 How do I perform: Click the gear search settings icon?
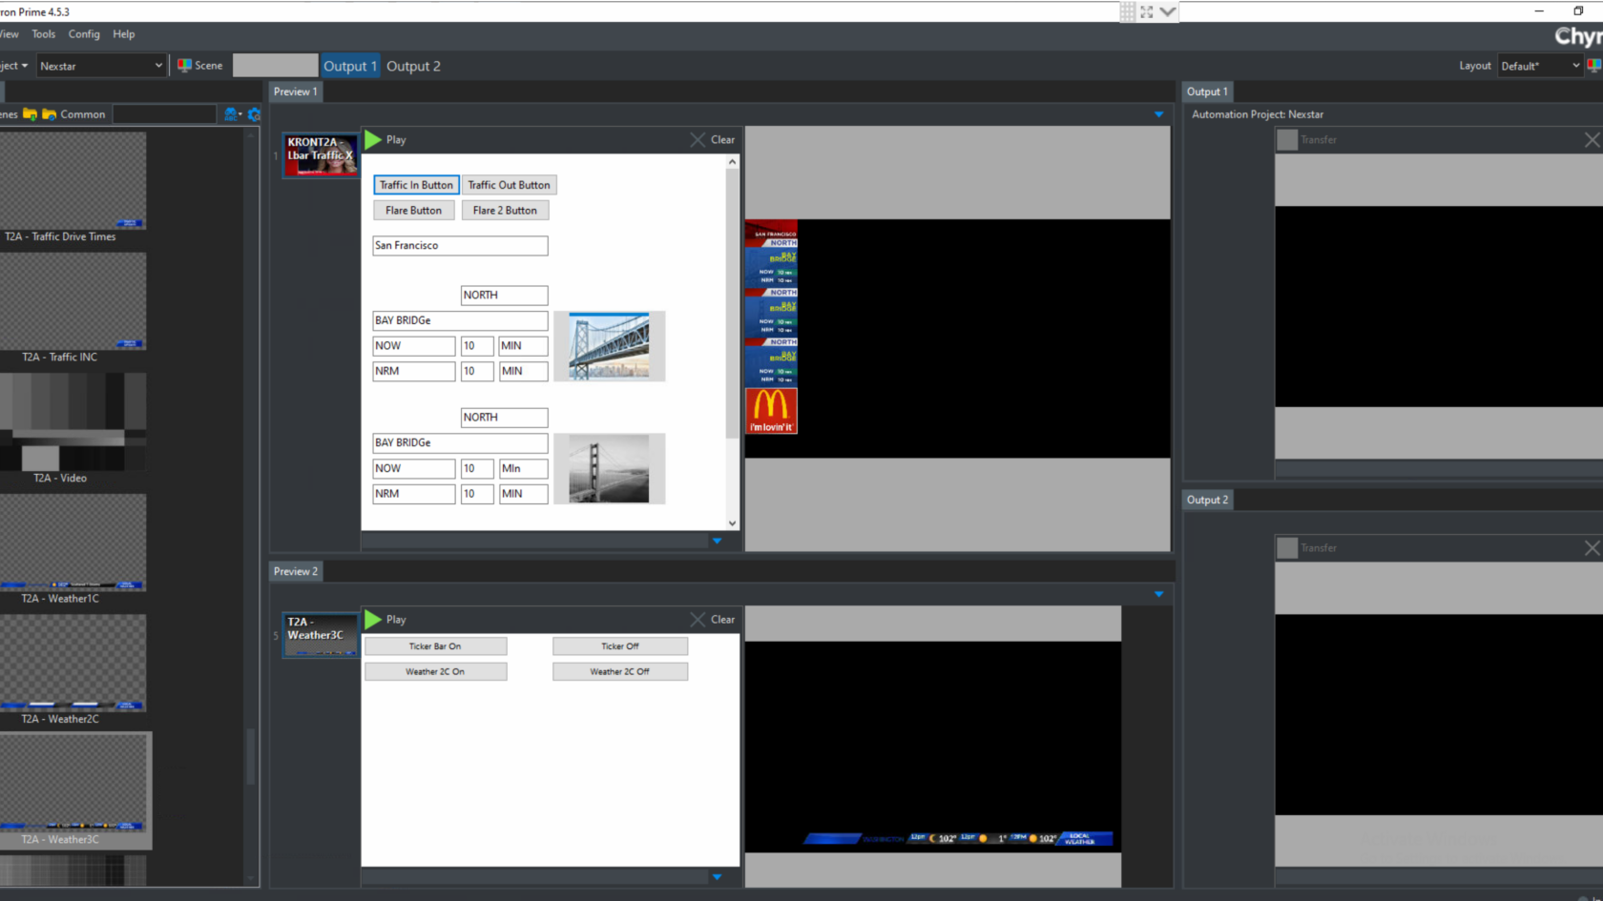point(254,114)
